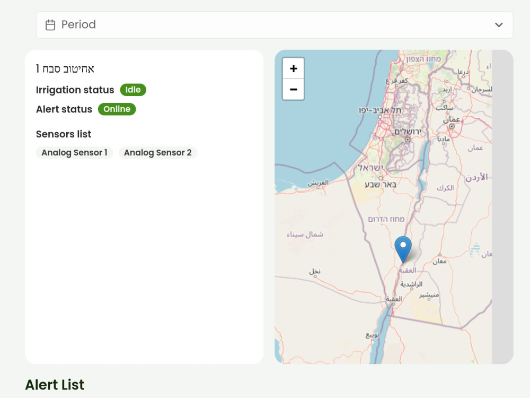Click the Online alert status badge

coord(117,109)
